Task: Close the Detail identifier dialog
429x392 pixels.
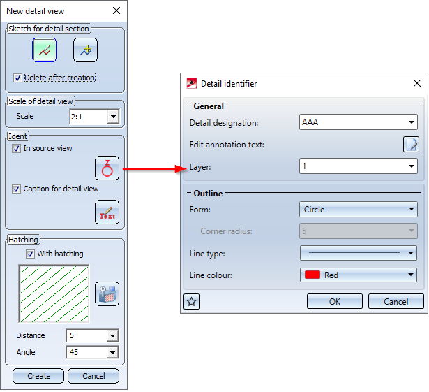Action: point(417,83)
